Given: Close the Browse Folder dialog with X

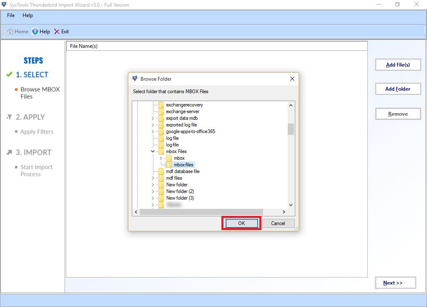Looking at the screenshot, I should [x=292, y=79].
